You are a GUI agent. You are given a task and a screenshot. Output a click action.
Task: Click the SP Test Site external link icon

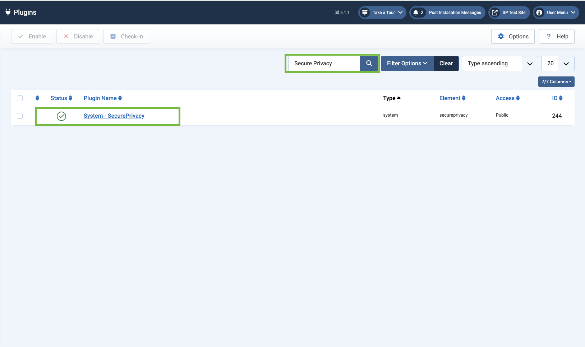[x=495, y=13]
